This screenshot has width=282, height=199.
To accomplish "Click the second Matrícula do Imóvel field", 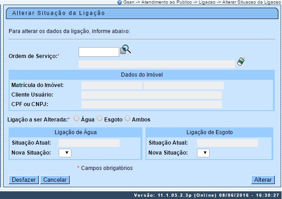I will (x=184, y=85).
